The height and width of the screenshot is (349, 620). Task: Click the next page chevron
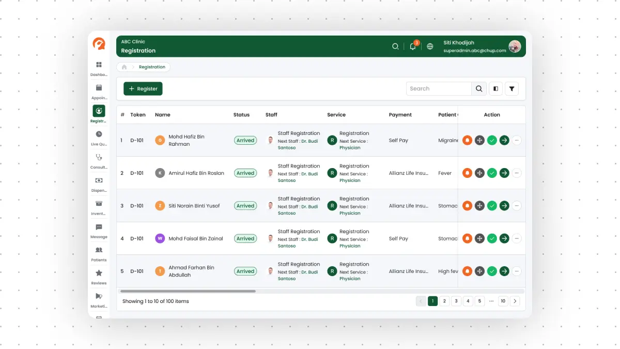[515, 301]
